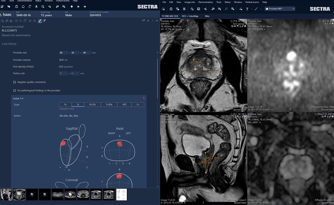Enable No pathological findings in the prostate

15,90
